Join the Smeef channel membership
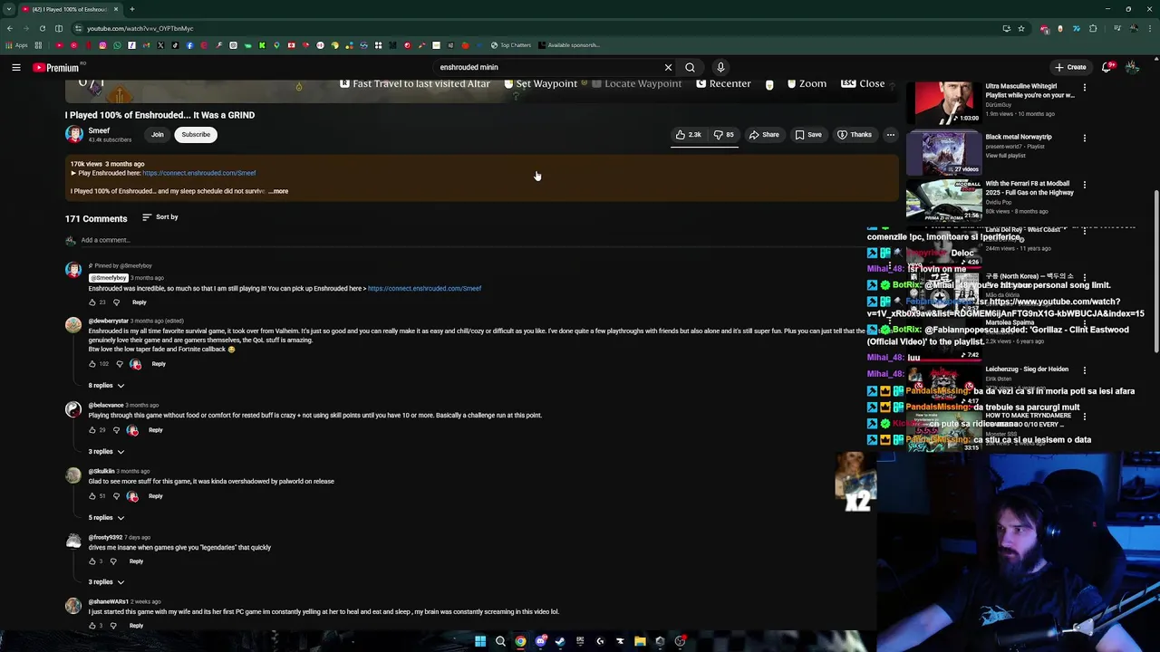This screenshot has width=1160, height=652. coord(157,134)
